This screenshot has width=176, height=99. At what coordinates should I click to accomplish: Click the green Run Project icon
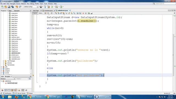(x=52, y=7)
